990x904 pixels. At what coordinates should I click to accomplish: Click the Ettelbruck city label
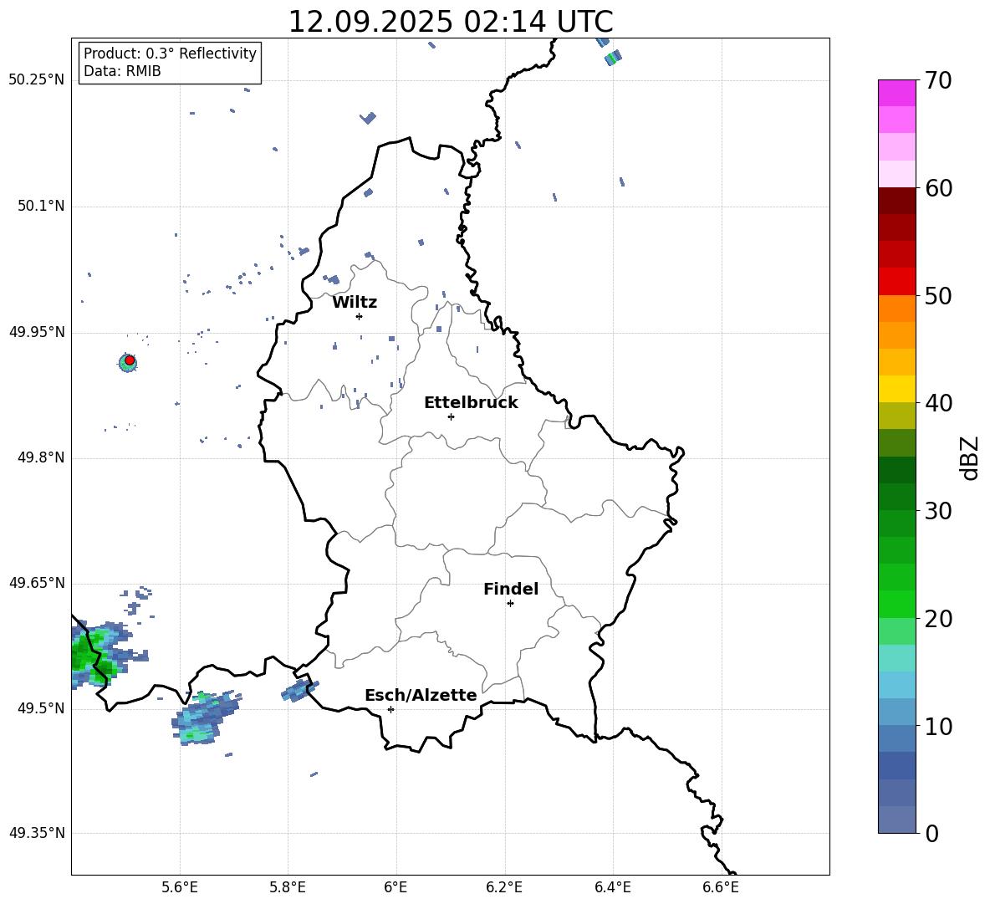coord(471,403)
